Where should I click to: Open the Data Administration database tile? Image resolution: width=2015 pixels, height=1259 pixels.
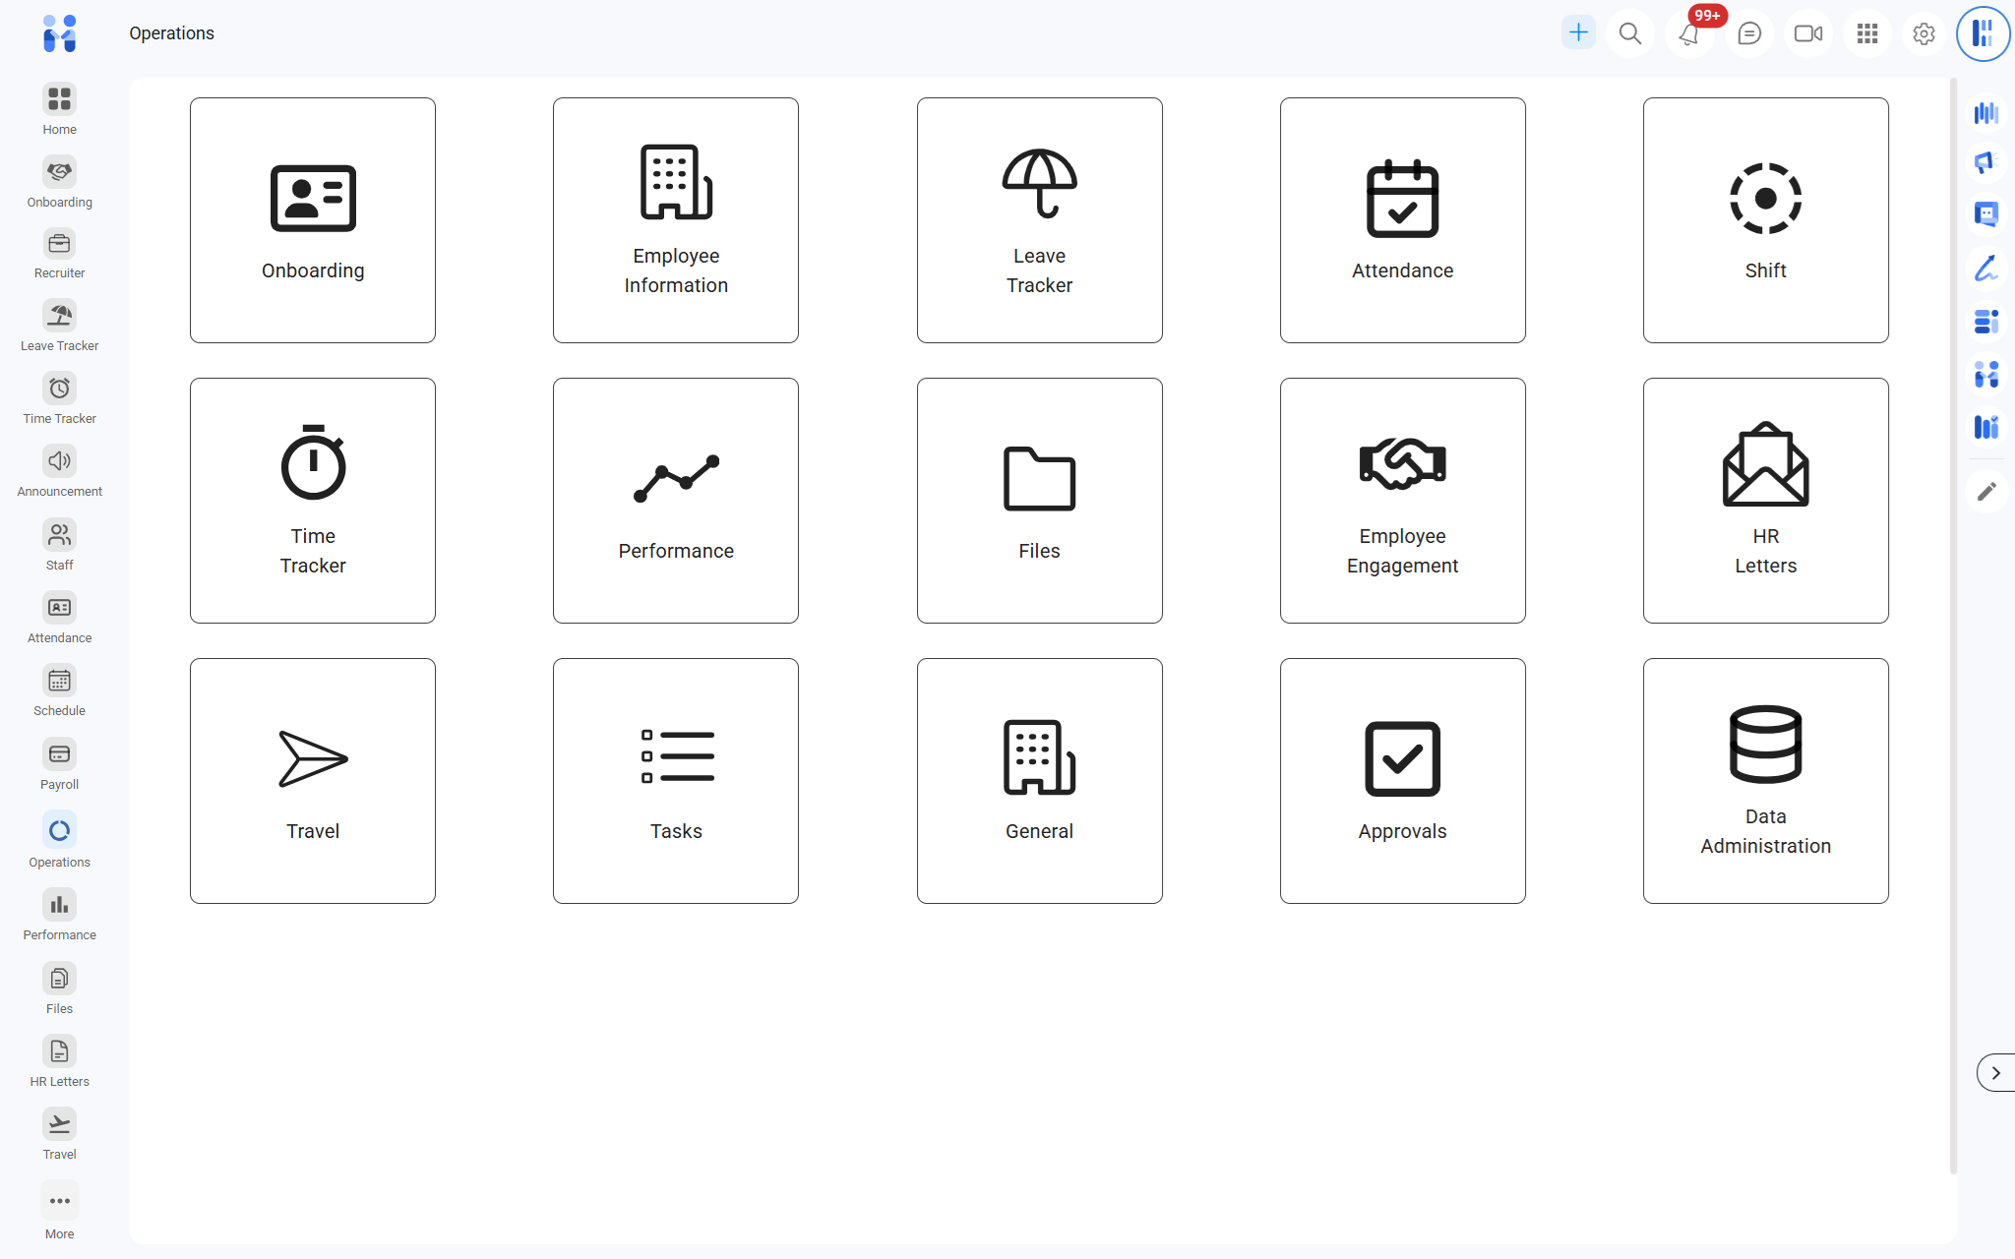pos(1765,781)
